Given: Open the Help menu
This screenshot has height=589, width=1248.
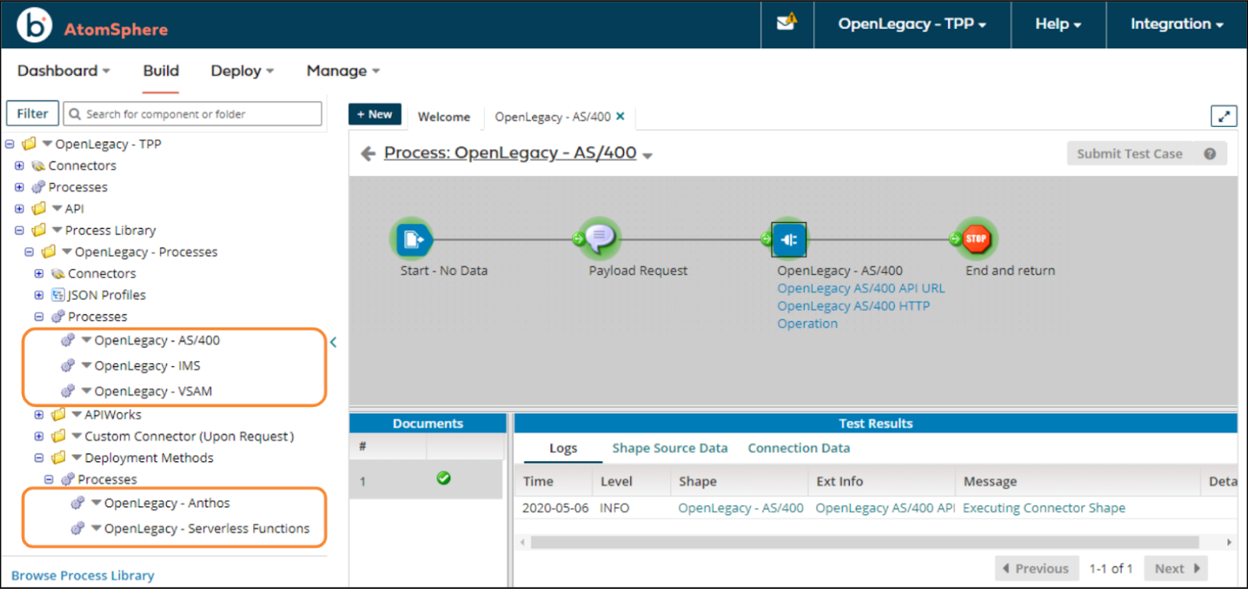Looking at the screenshot, I should click(1058, 24).
